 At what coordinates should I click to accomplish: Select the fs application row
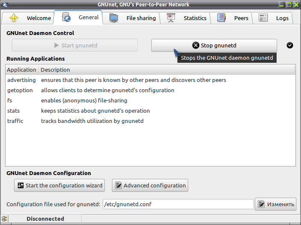pyautogui.click(x=150, y=100)
